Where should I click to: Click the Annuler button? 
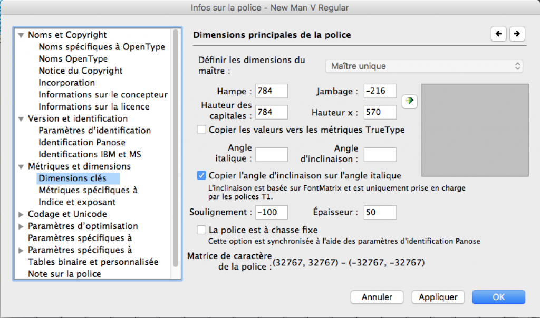point(377,297)
